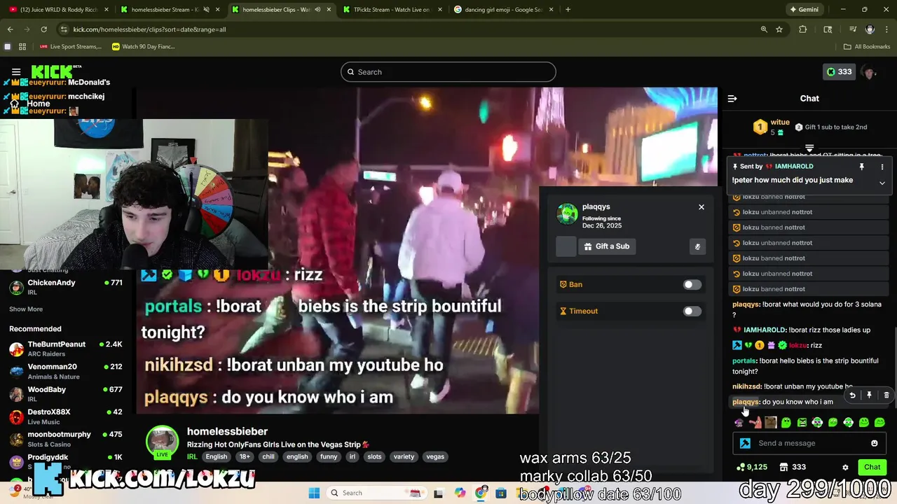Switch to Juice WRLD YouTube tab
This screenshot has height=504, width=897.
59,10
